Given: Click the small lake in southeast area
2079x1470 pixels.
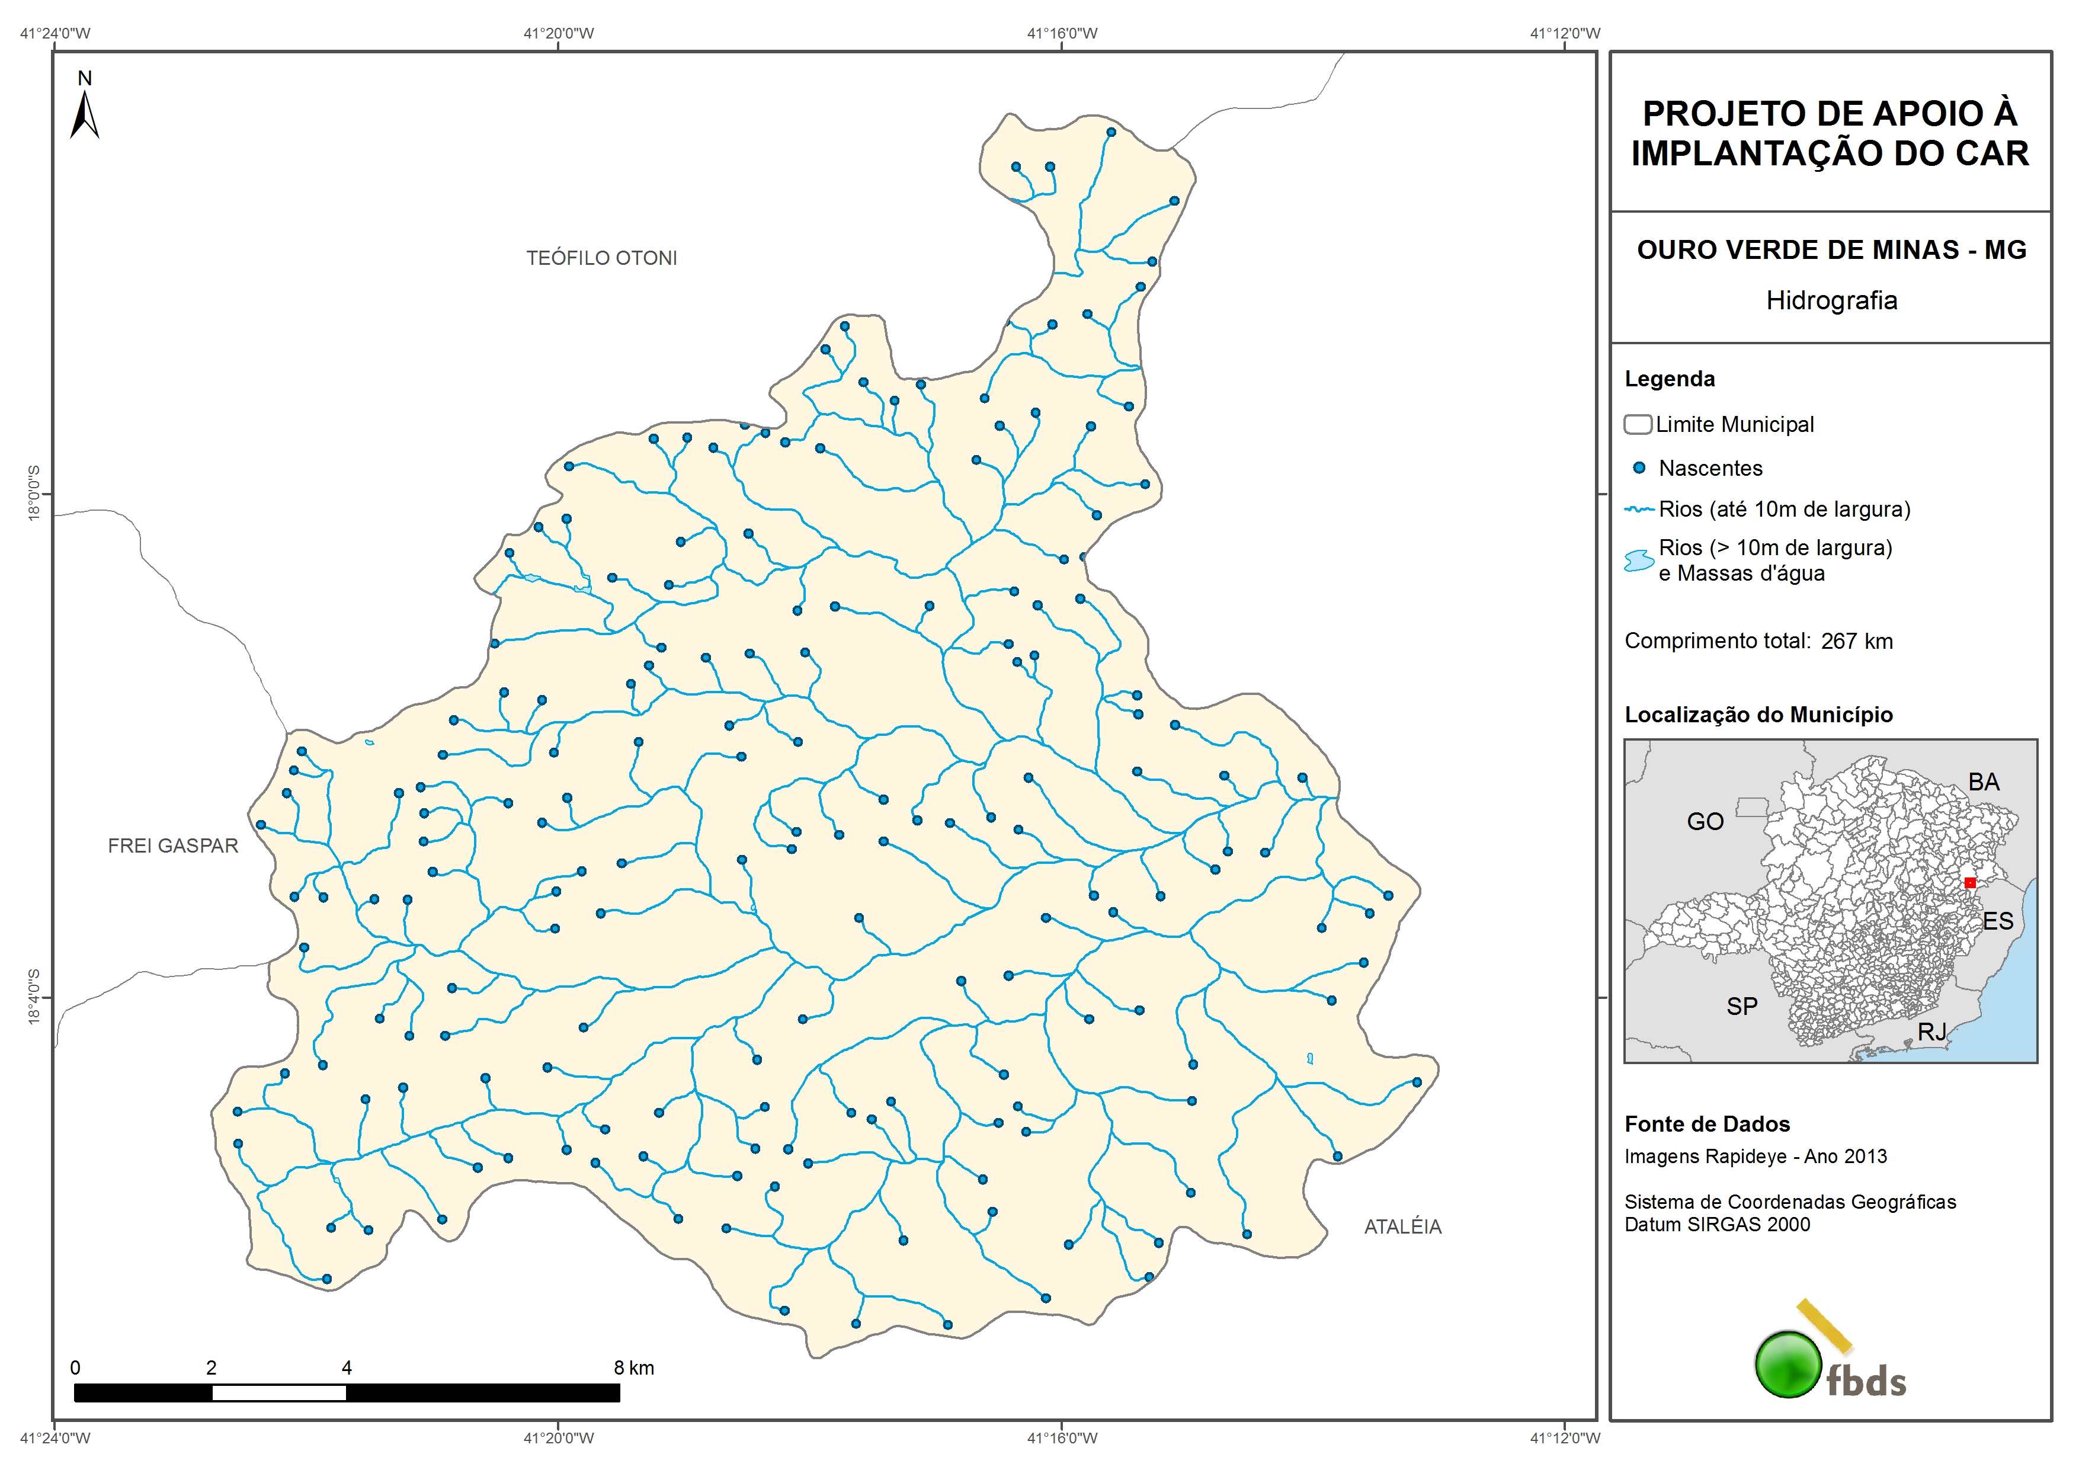Looking at the screenshot, I should click(1309, 1058).
